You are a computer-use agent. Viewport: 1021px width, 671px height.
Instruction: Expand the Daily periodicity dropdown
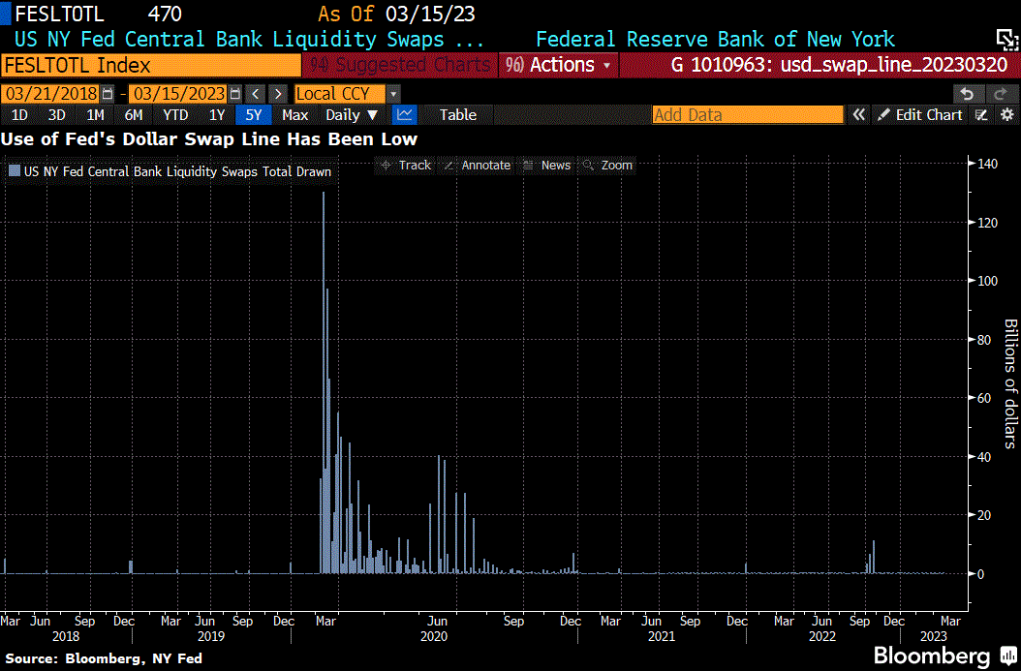[352, 114]
